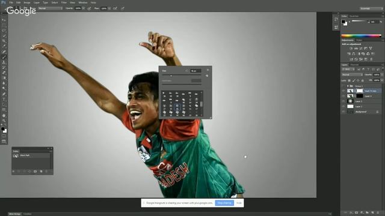This screenshot has width=385, height=216.
Task: Click delete layer trash icon
Action: click(x=378, y=212)
